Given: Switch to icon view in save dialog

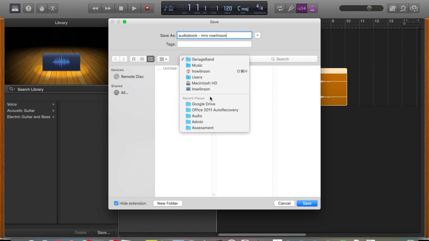Looking at the screenshot, I should tap(134, 59).
